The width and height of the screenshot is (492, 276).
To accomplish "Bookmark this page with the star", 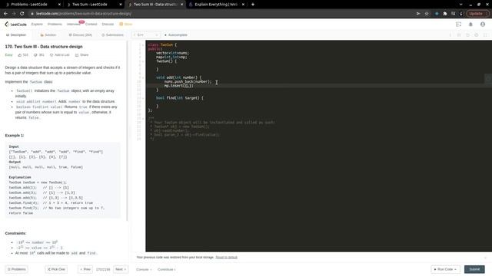I will [427, 14].
